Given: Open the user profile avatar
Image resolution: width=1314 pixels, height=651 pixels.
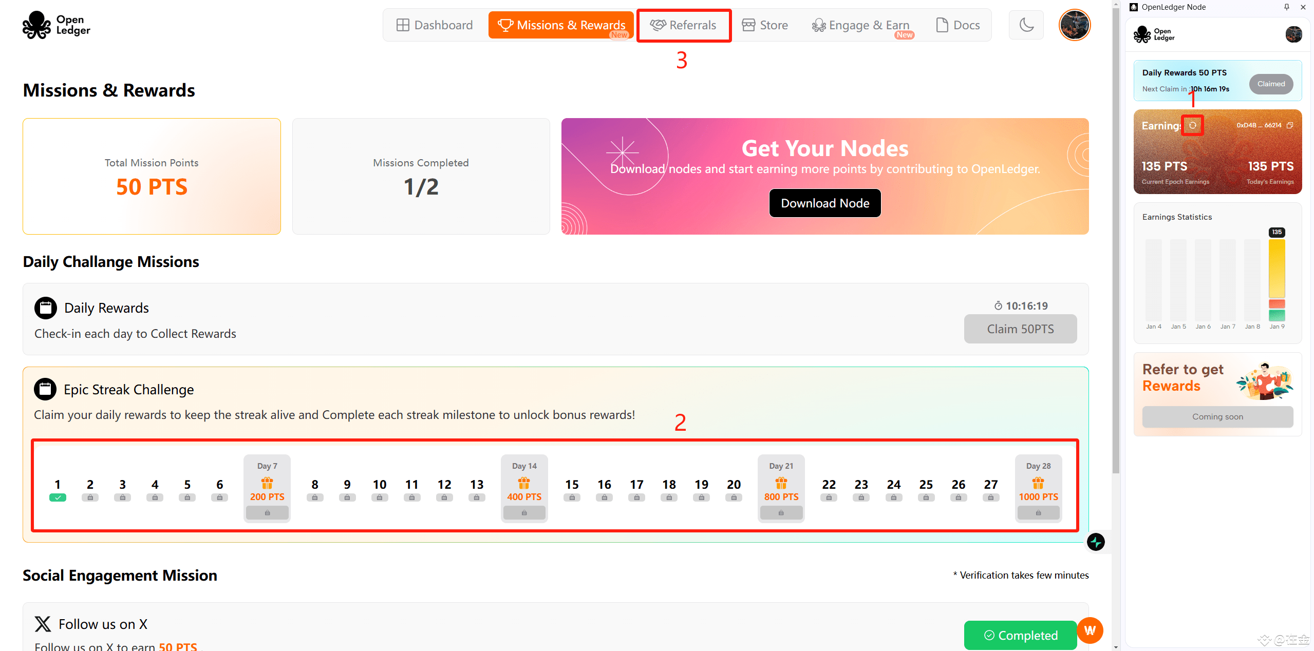Looking at the screenshot, I should click(x=1074, y=25).
